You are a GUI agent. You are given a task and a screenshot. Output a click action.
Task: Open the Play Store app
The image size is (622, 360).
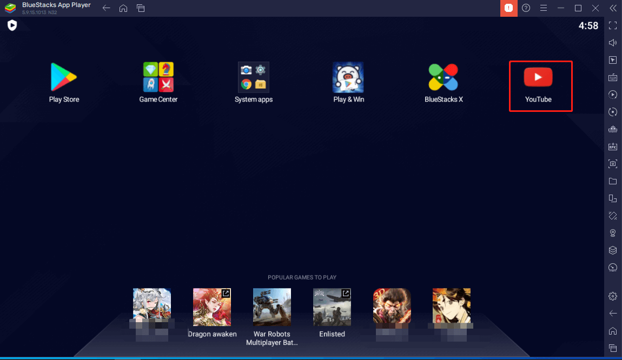64,82
